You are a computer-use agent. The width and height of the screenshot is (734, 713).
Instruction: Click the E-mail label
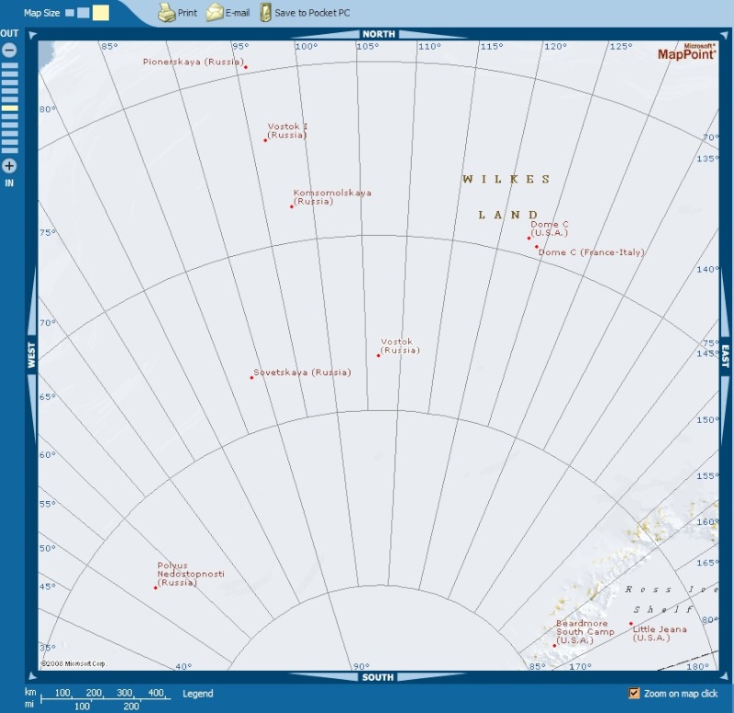[x=238, y=13]
